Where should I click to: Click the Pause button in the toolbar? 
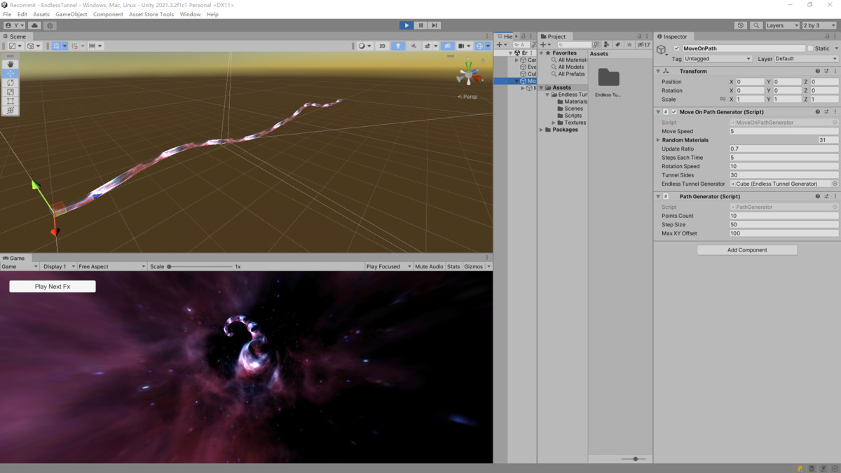(x=420, y=25)
